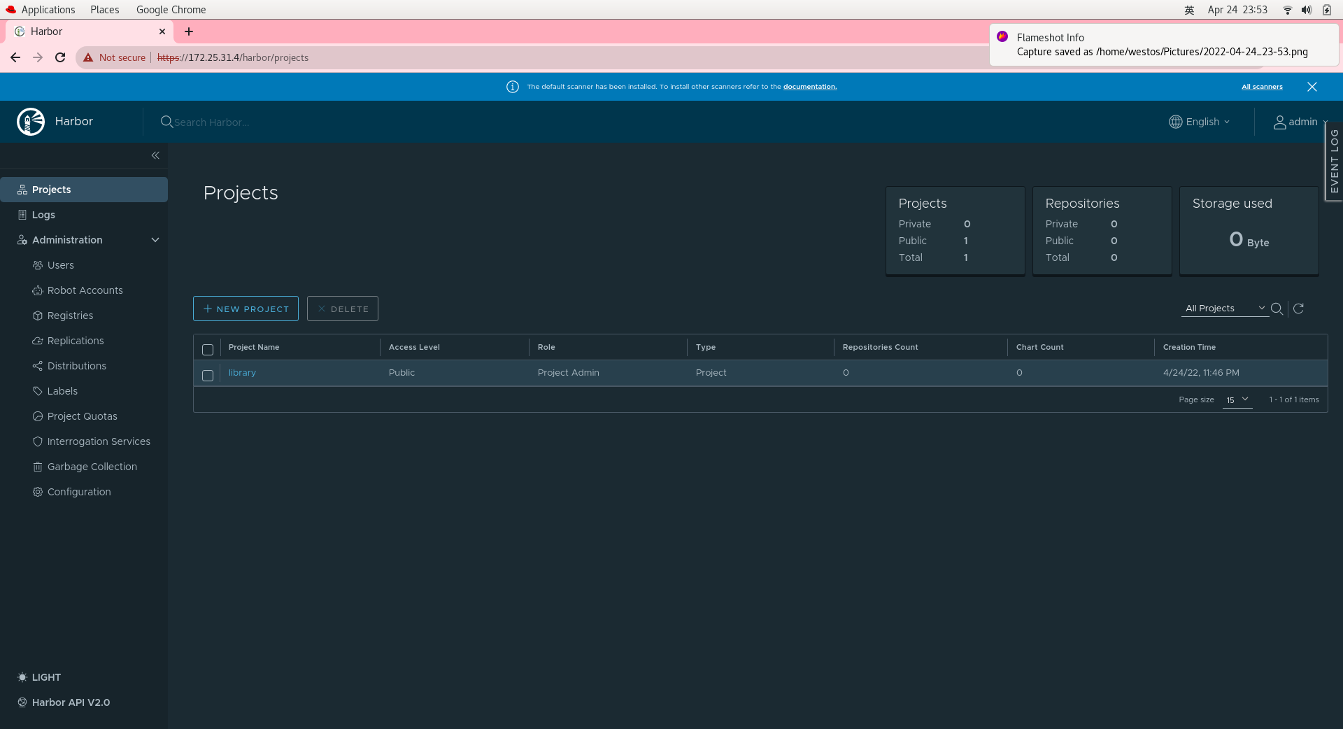Open a new Chrome tab
This screenshot has height=729, width=1343.
(x=189, y=31)
